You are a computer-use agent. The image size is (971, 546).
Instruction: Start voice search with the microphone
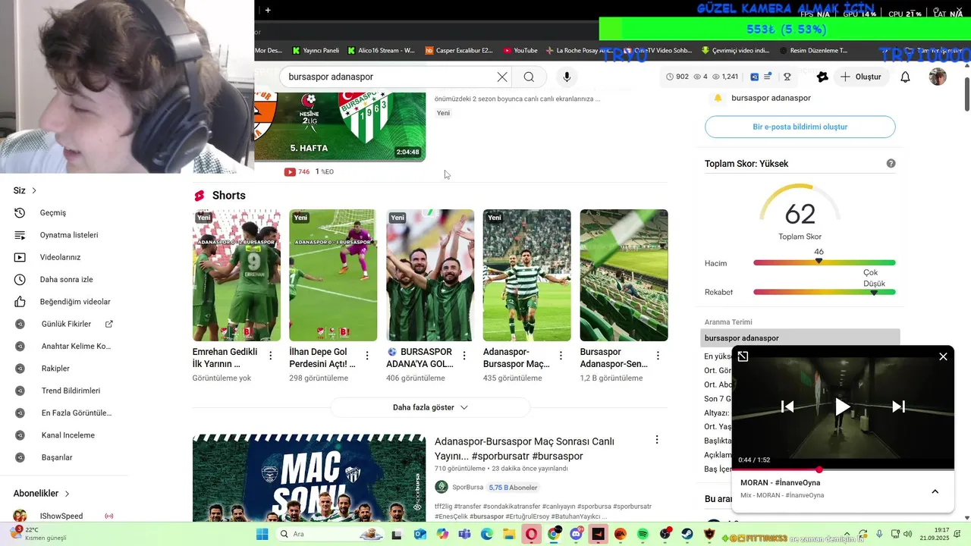coord(567,77)
